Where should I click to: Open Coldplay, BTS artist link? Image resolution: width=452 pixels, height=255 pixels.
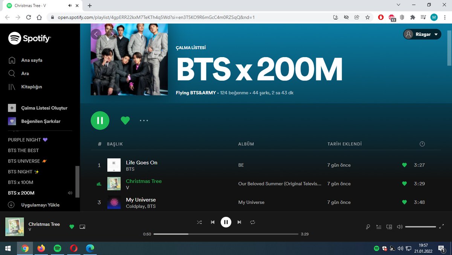pos(140,206)
